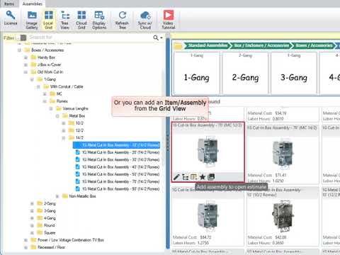Switch to the Items tab
The image size is (340, 255).
tap(9, 4)
